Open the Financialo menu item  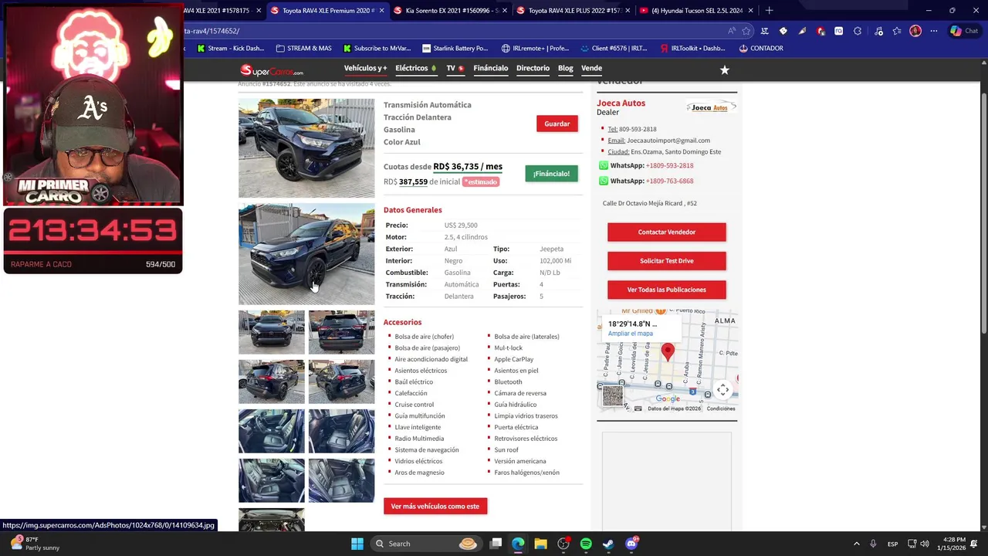point(490,68)
